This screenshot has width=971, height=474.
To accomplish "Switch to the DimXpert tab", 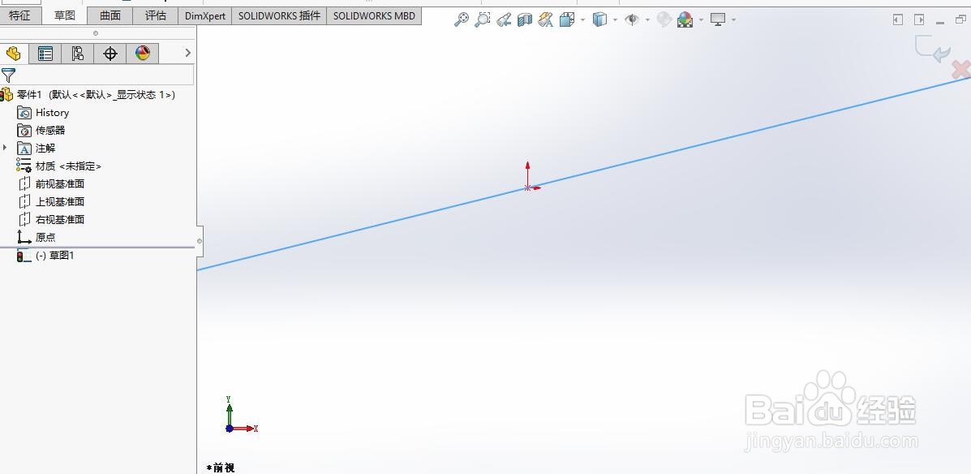I will coord(205,16).
